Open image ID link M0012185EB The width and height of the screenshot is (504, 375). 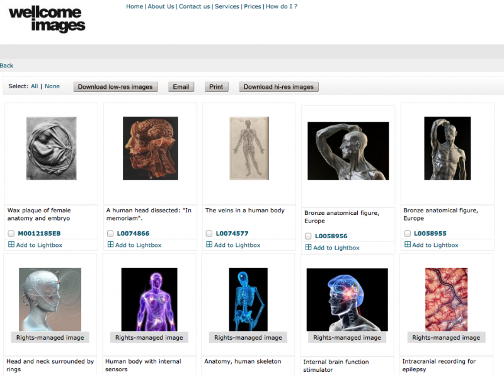click(39, 233)
